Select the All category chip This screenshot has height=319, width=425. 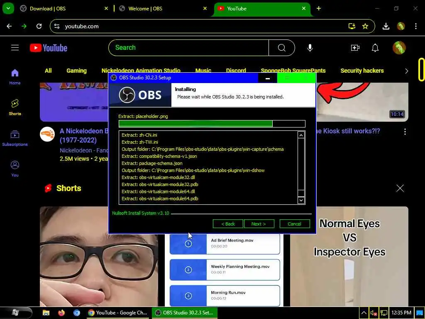tap(48, 71)
